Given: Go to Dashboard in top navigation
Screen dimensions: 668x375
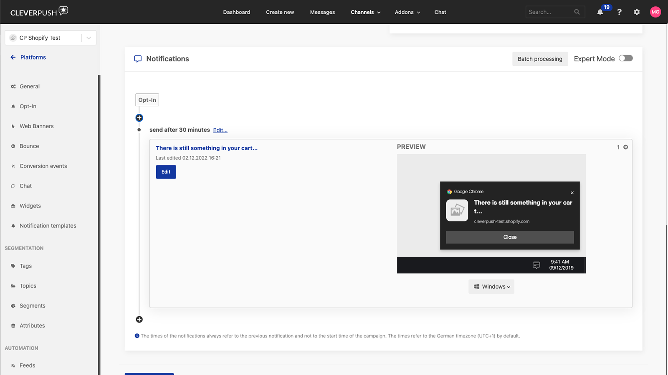Looking at the screenshot, I should (x=236, y=12).
